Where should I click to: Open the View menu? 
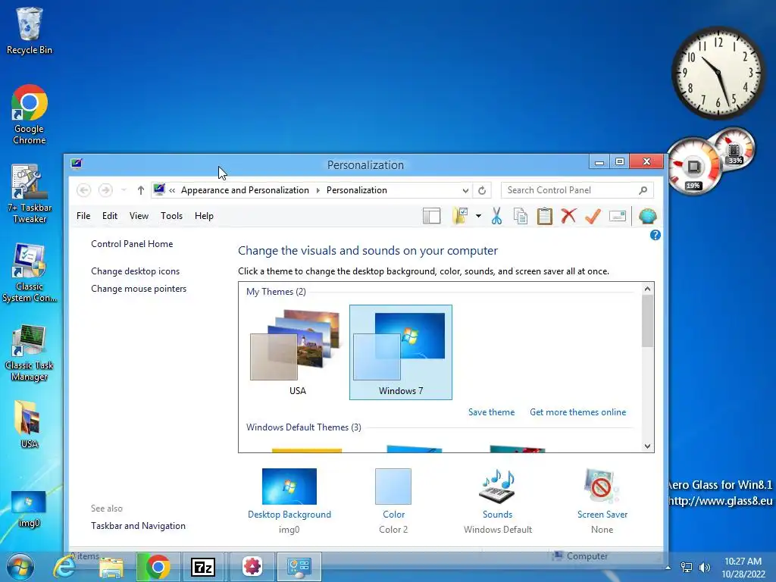[x=139, y=216]
